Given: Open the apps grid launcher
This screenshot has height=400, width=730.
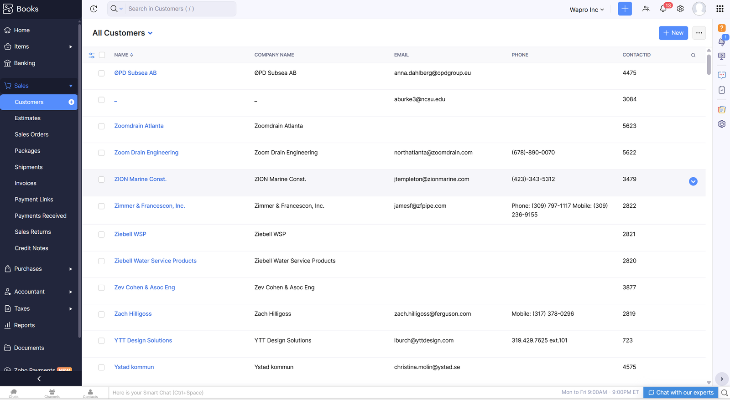Looking at the screenshot, I should coord(720,9).
